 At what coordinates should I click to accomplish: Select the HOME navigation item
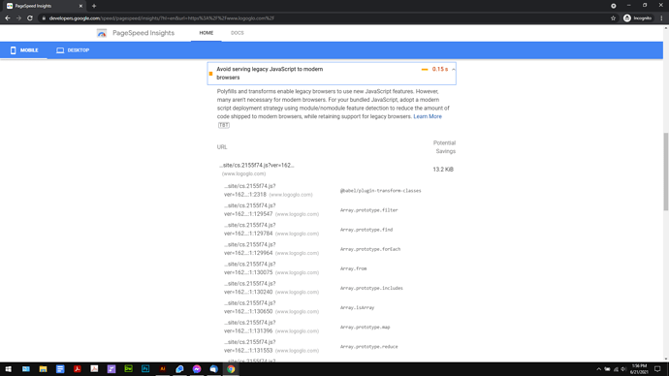click(207, 33)
